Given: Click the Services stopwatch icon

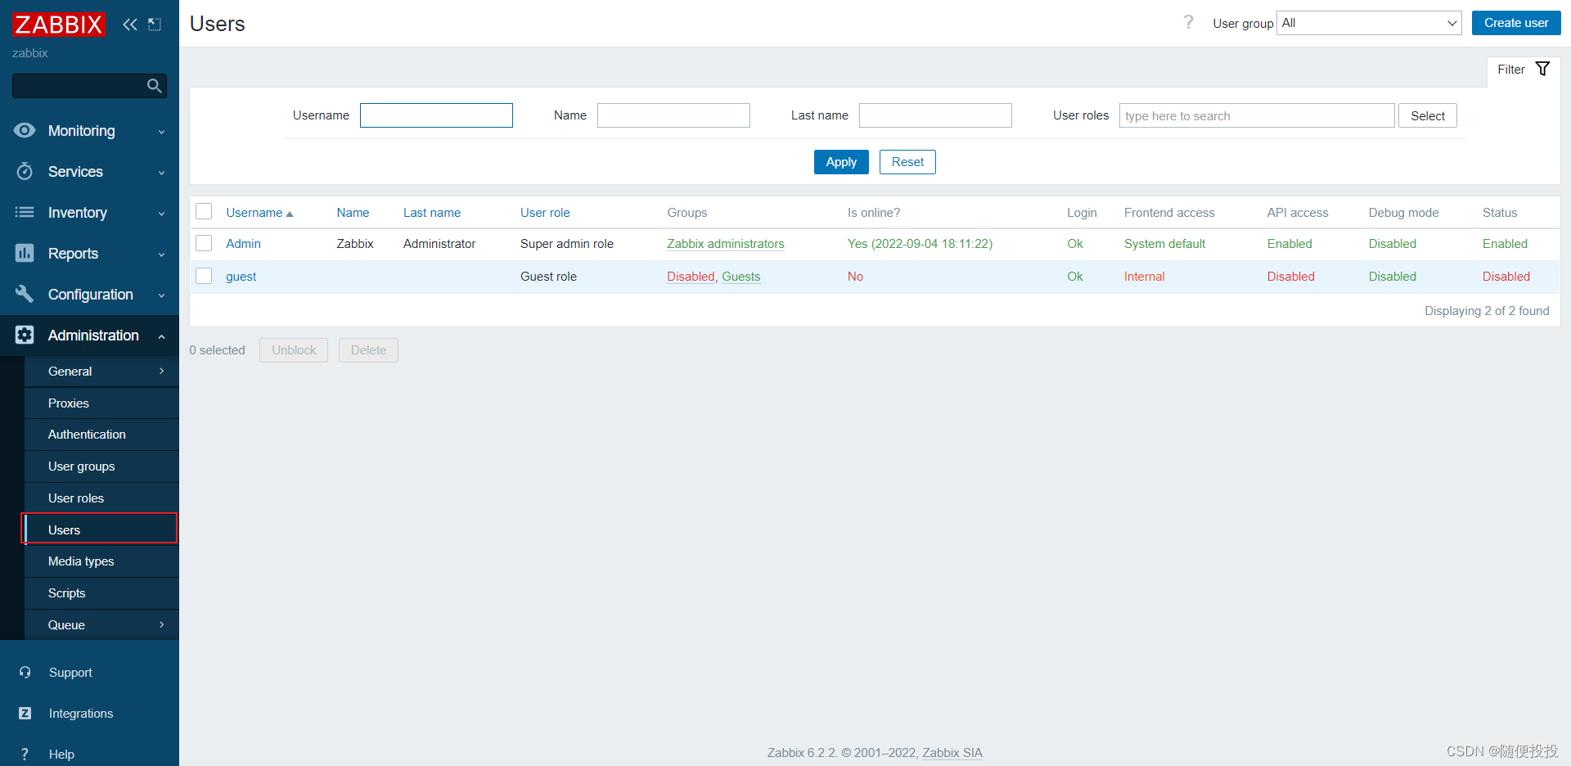Looking at the screenshot, I should tap(25, 171).
